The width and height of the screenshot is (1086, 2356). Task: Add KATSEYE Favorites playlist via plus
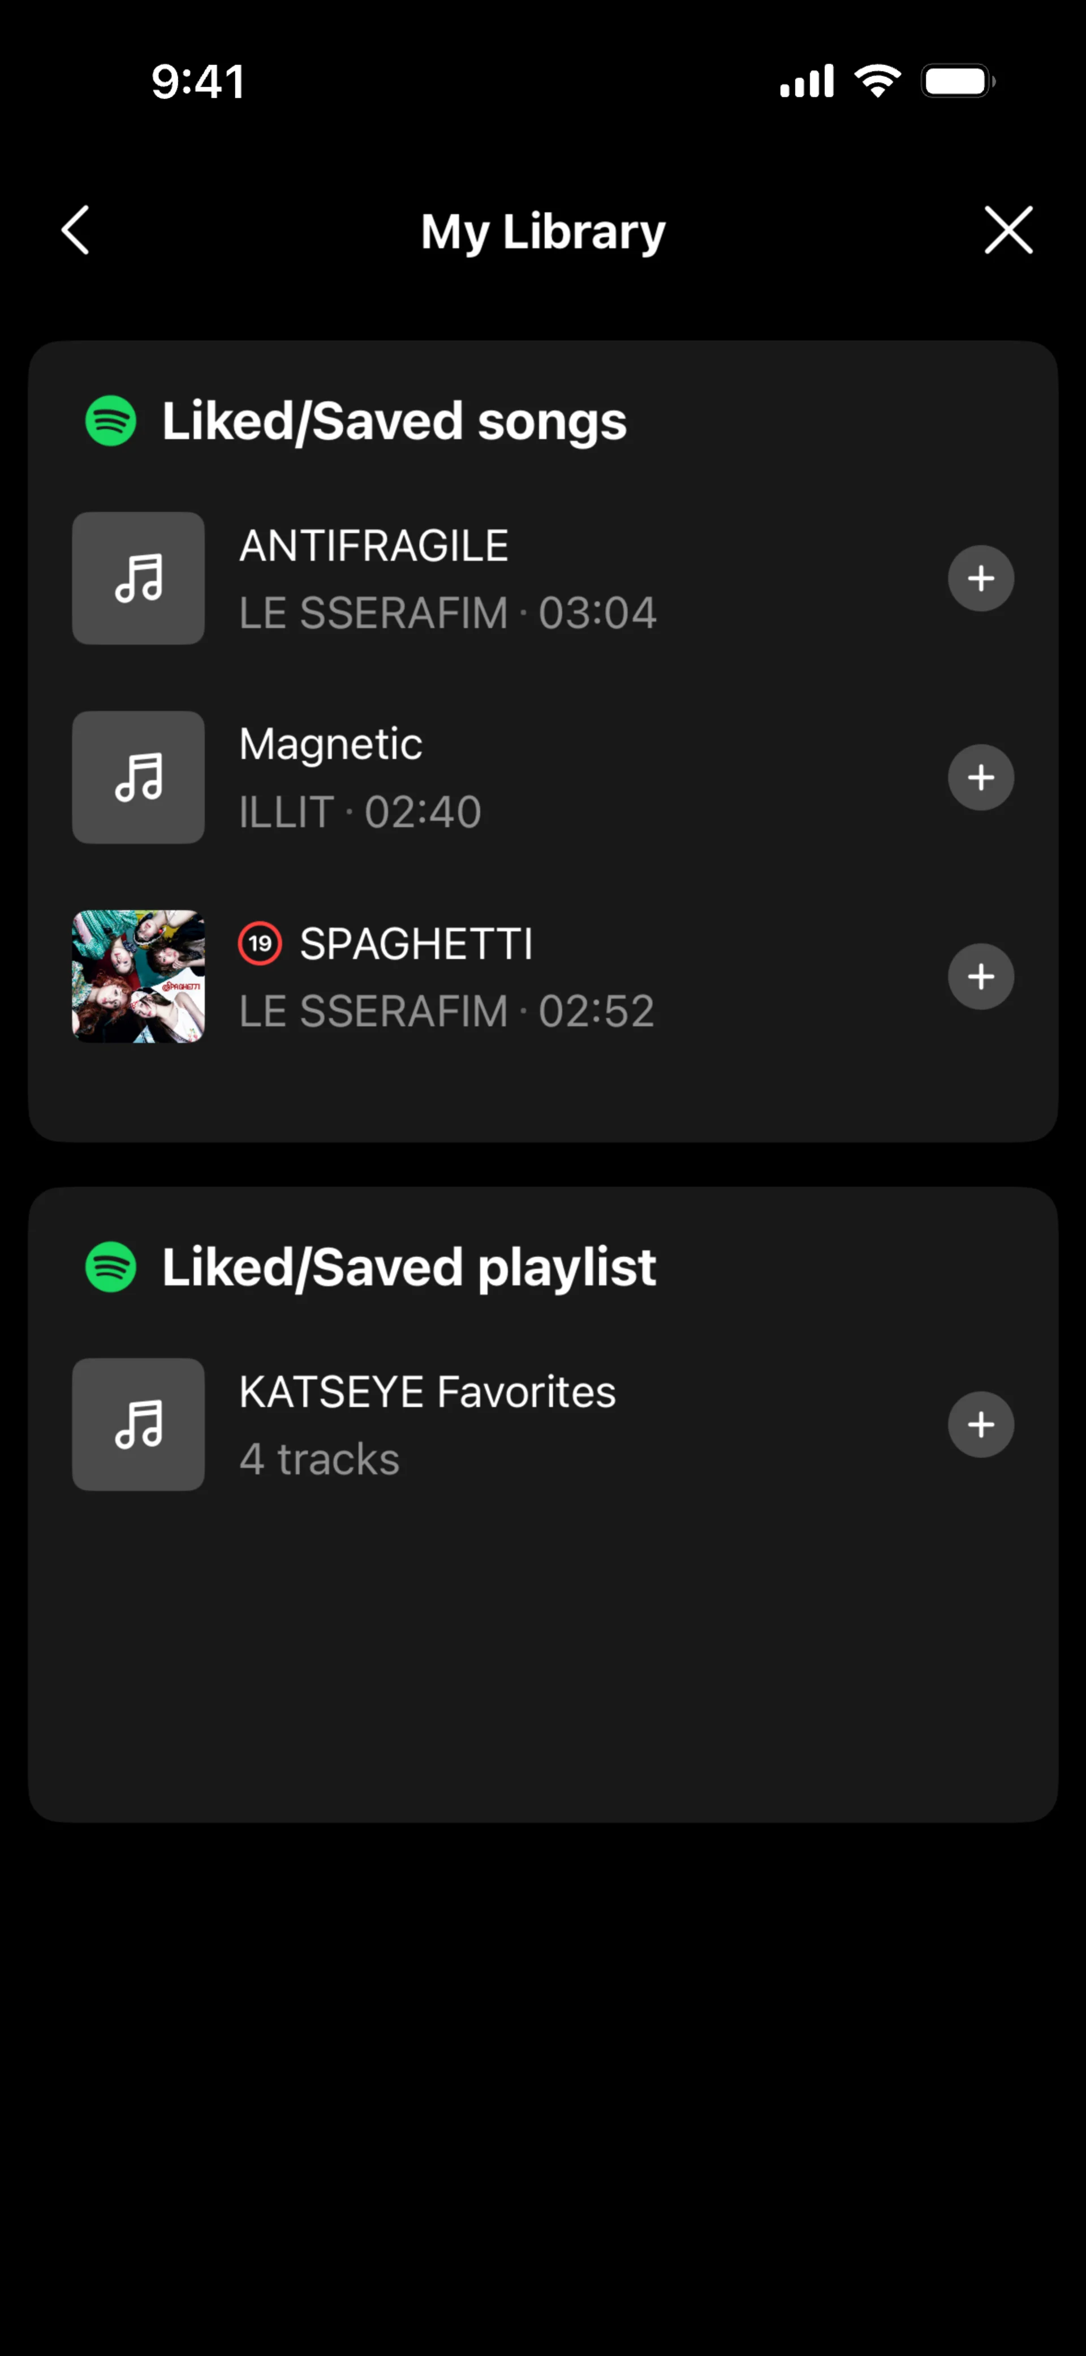point(980,1424)
